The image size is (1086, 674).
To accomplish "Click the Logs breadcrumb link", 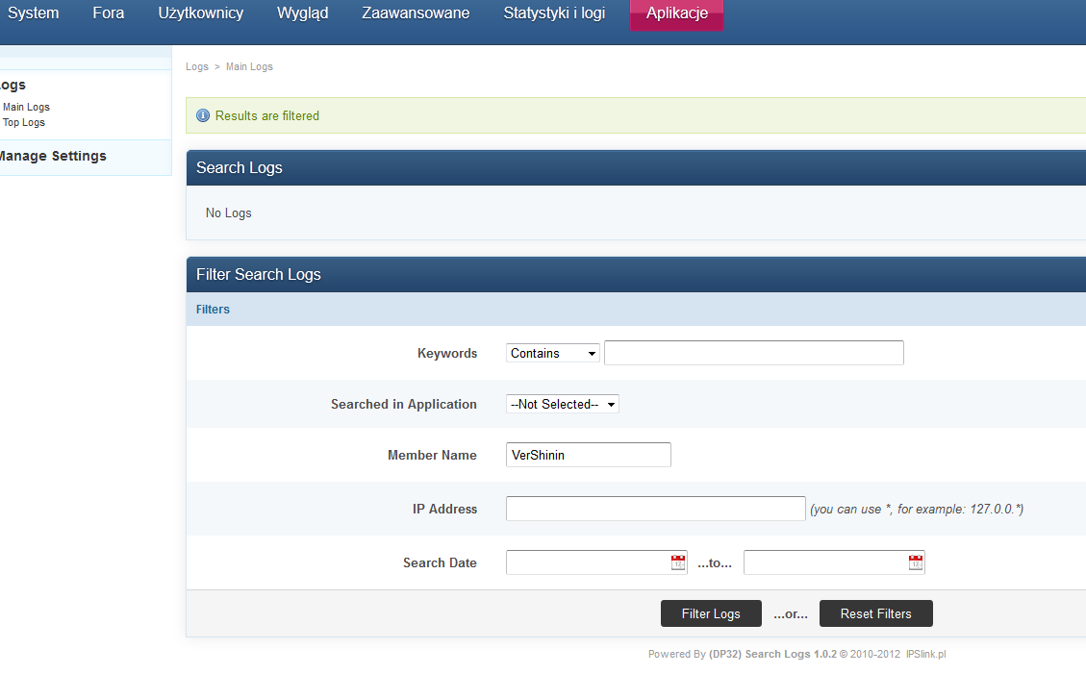I will [196, 66].
